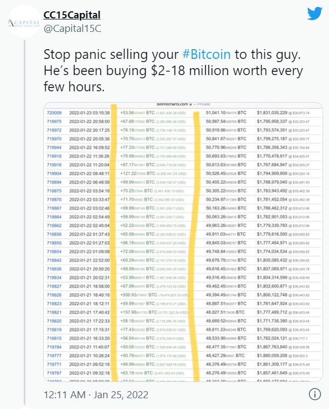Viewport: 329px width, 409px height.
Task: Enlarge the embedded transaction table image
Action: pyautogui.click(x=183, y=242)
